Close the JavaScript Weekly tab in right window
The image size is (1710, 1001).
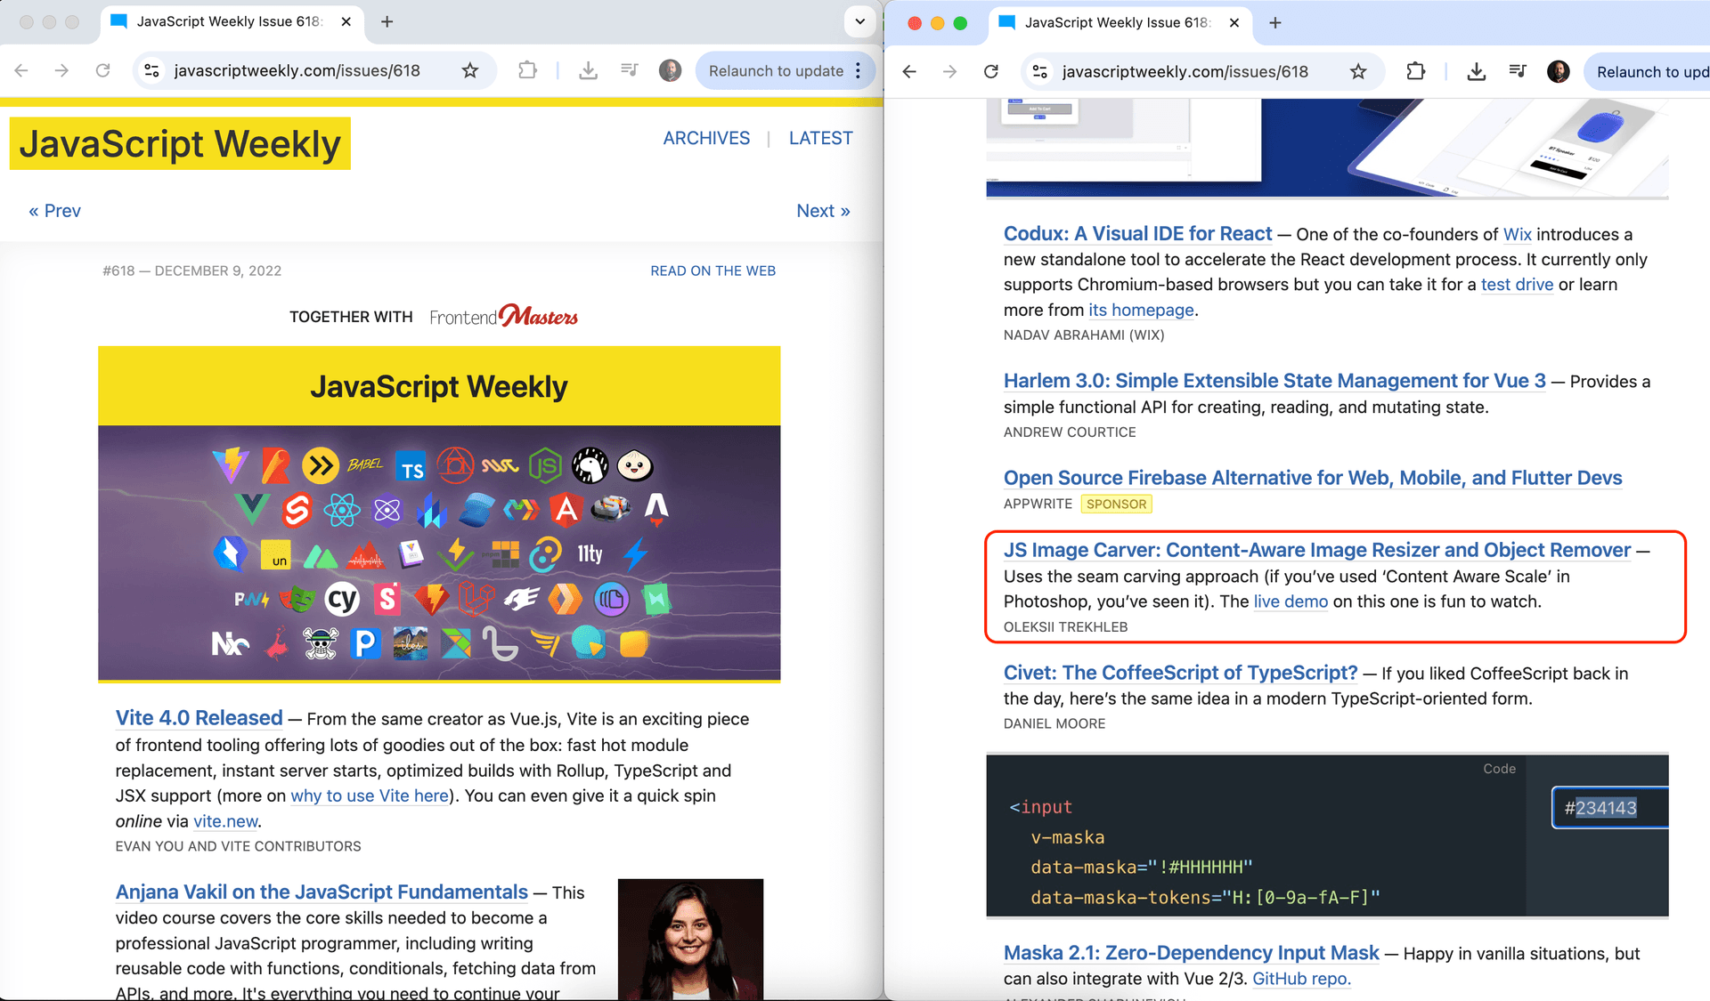pyautogui.click(x=1234, y=22)
